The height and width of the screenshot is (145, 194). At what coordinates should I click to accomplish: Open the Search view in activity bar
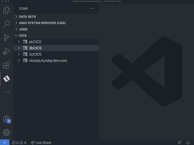click(x=6, y=24)
